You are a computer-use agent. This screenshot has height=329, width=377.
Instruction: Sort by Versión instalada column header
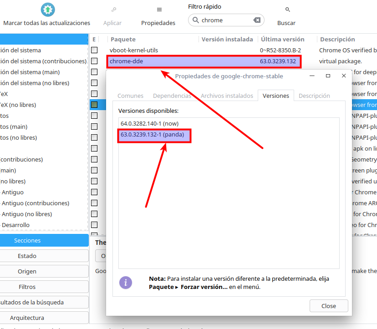(227, 39)
